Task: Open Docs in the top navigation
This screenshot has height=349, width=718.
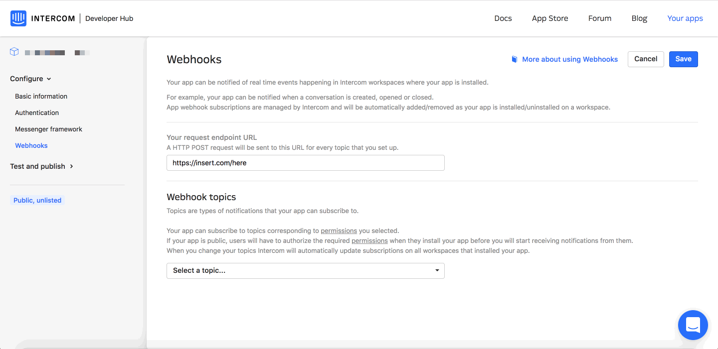Action: pos(503,18)
